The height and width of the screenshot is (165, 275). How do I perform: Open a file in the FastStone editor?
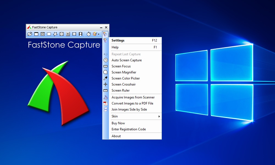[x=30, y=34]
